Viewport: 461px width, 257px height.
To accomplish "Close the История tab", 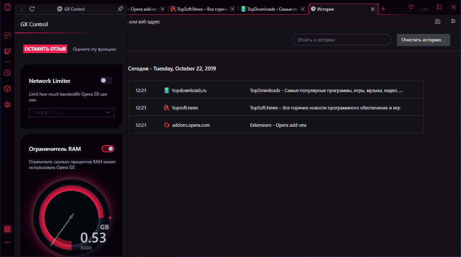I will click(373, 9).
